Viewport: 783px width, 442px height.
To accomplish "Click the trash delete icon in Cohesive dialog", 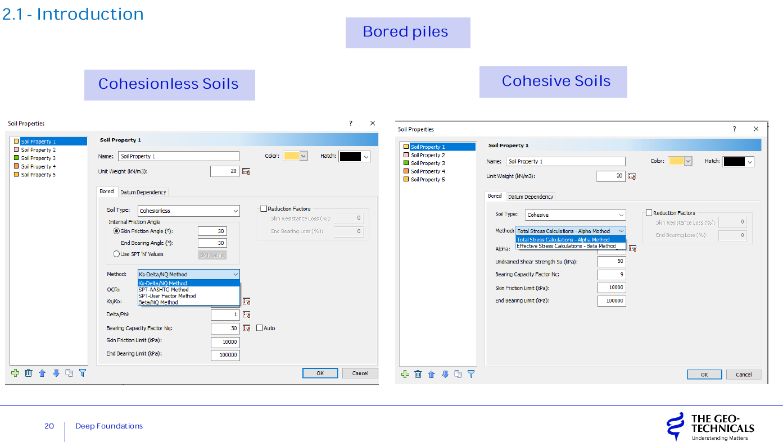I will (418, 375).
